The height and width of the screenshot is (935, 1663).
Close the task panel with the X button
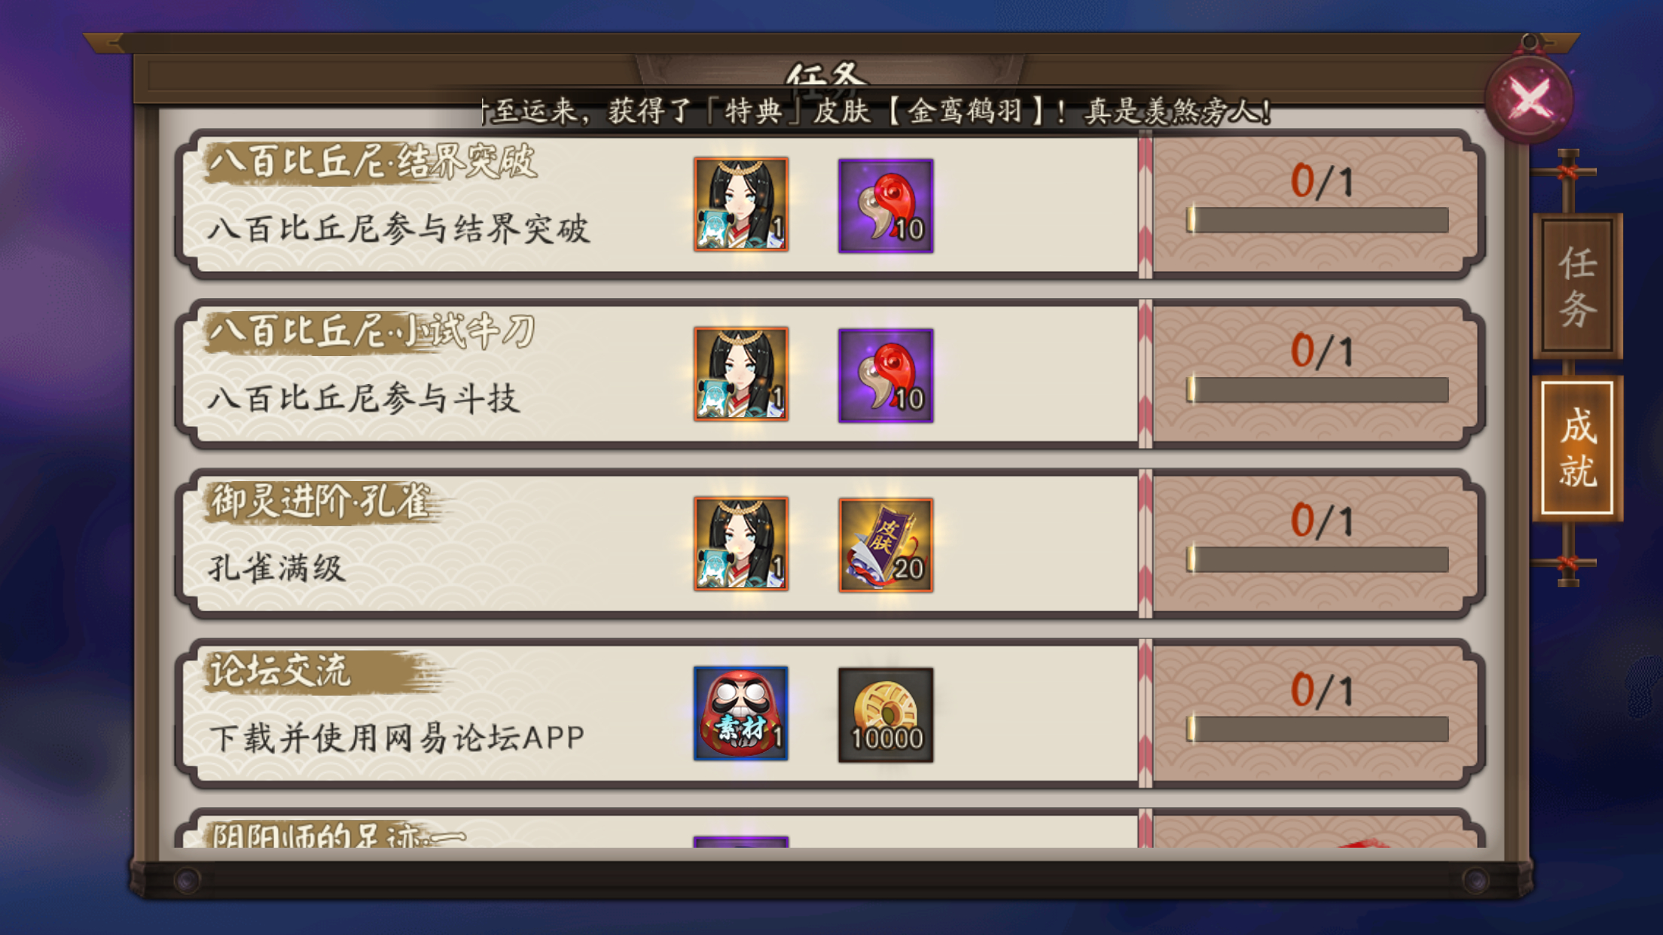(1529, 99)
